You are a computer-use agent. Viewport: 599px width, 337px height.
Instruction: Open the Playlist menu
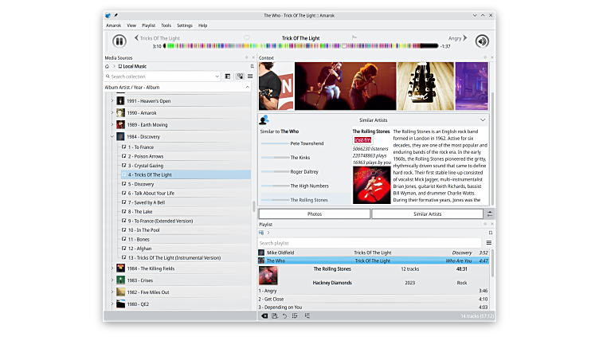[x=148, y=25]
